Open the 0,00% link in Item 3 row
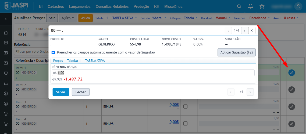 click(x=174, y=105)
